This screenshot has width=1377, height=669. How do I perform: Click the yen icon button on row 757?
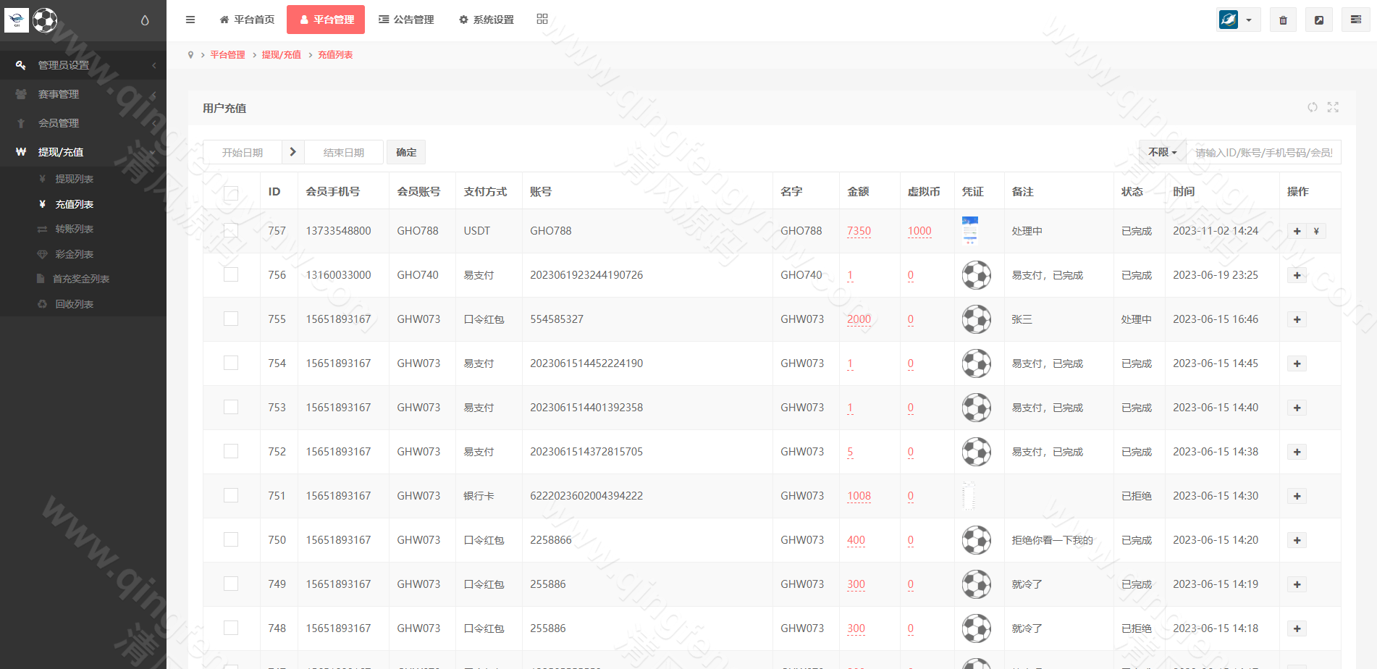(x=1316, y=231)
